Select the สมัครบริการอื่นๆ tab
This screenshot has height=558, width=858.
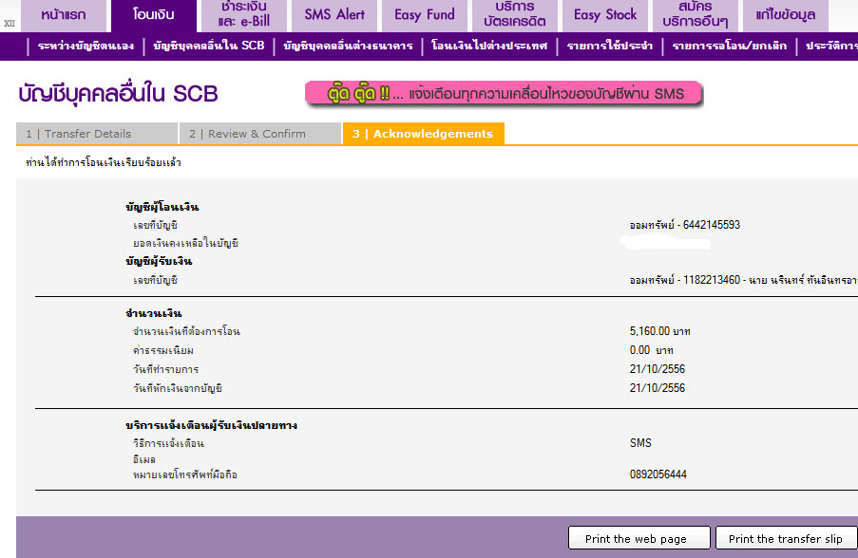pyautogui.click(x=695, y=15)
